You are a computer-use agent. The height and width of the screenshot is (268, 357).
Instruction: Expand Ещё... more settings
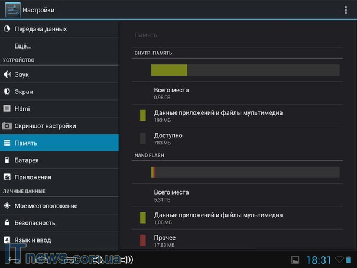[x=59, y=46]
